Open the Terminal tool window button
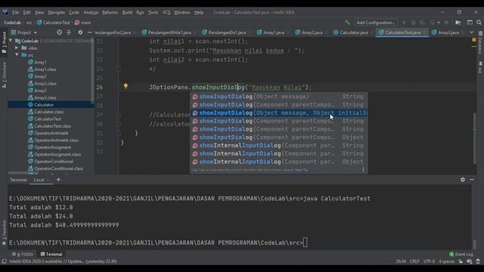Screen dimensions: 484x272 coord(51,254)
